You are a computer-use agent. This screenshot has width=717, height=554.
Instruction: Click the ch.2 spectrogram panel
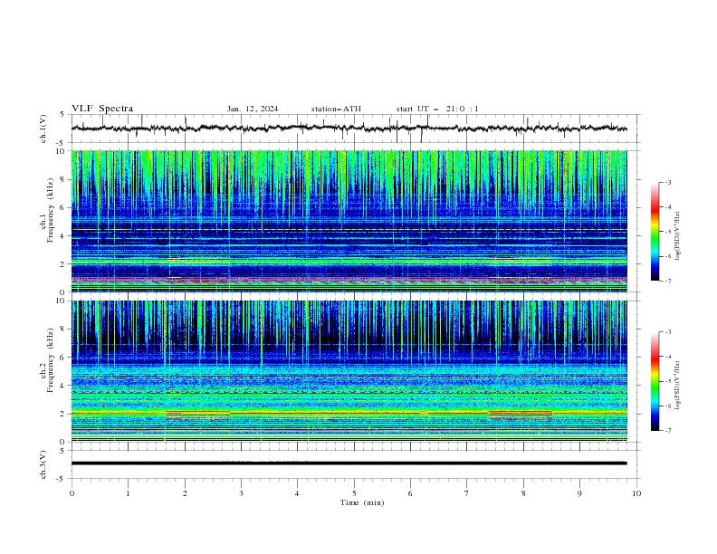pos(349,371)
